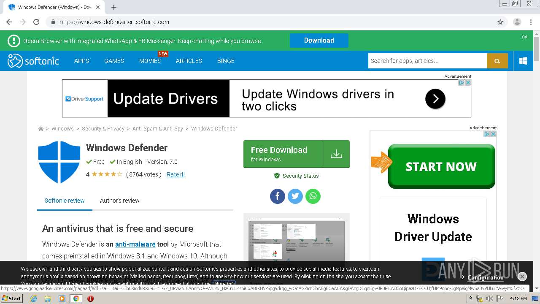Click the Windows breadcrumb

(62, 129)
